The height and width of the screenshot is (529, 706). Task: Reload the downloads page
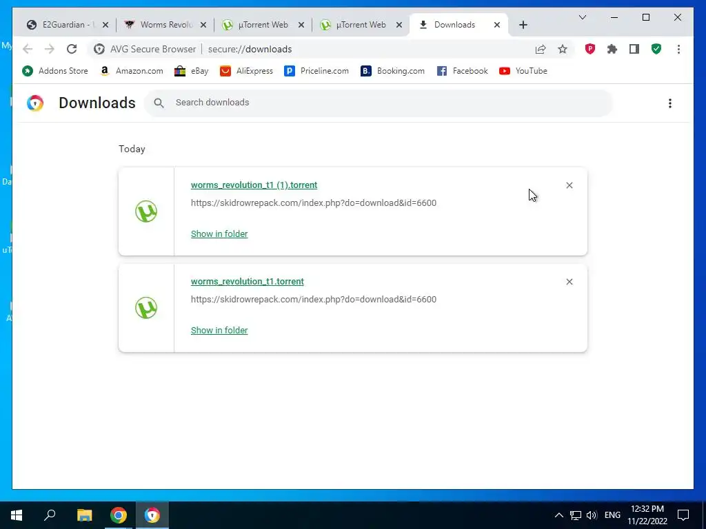tap(72, 49)
